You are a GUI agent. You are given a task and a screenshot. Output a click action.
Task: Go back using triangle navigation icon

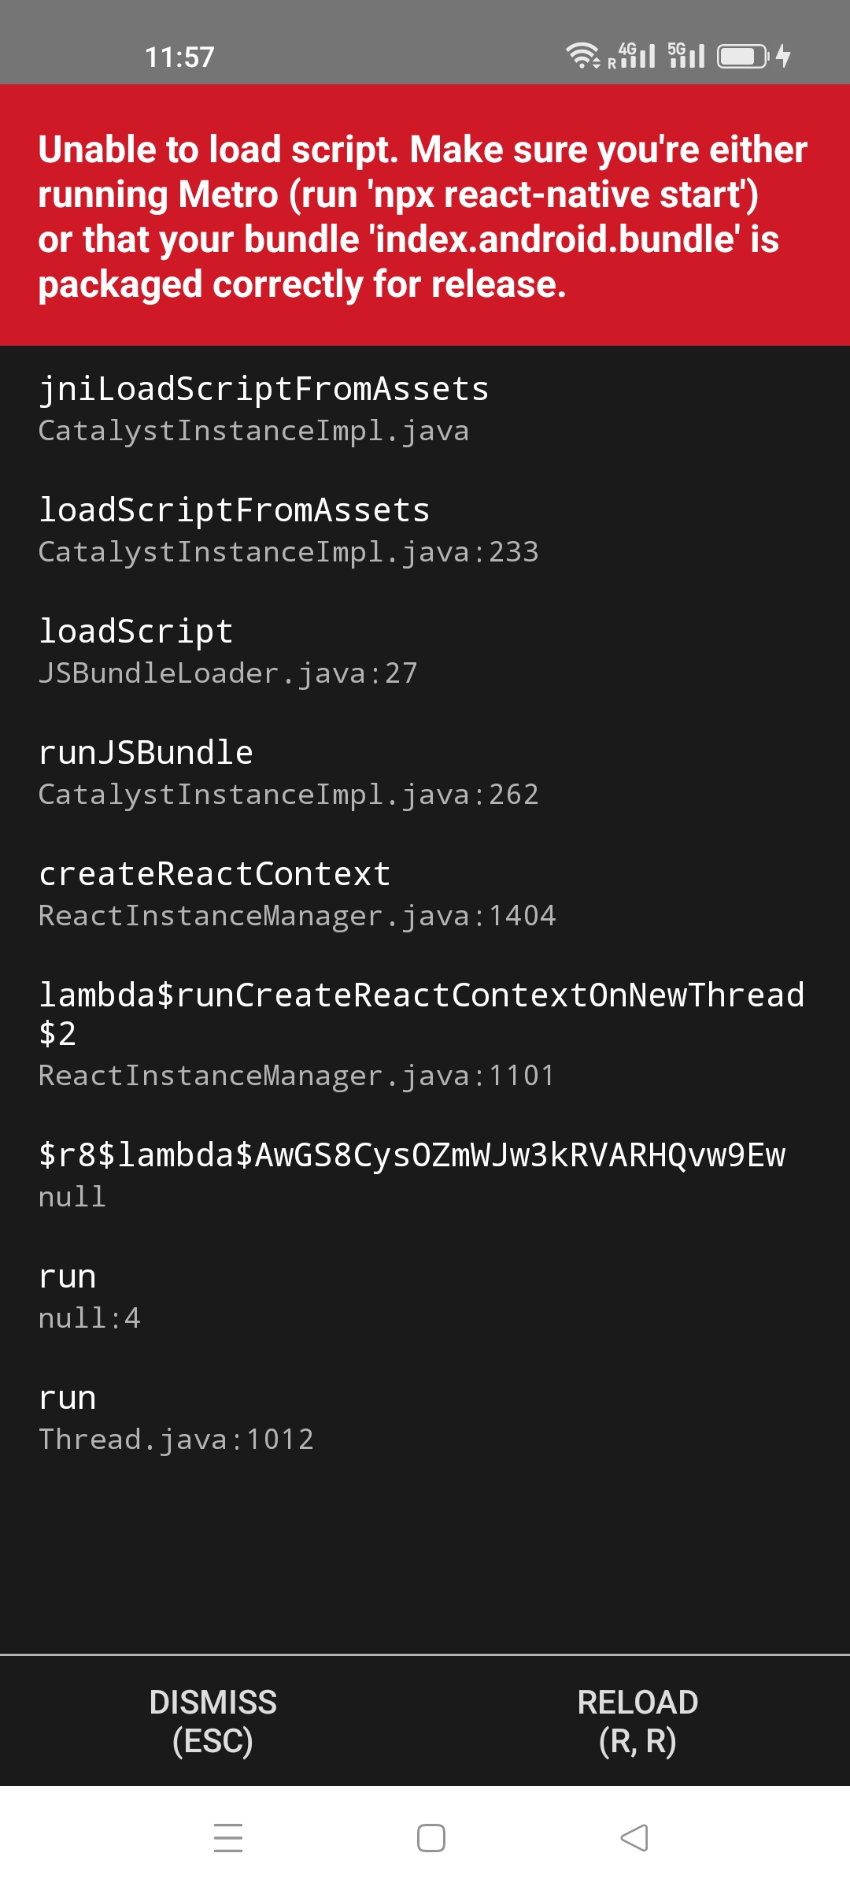click(634, 1837)
